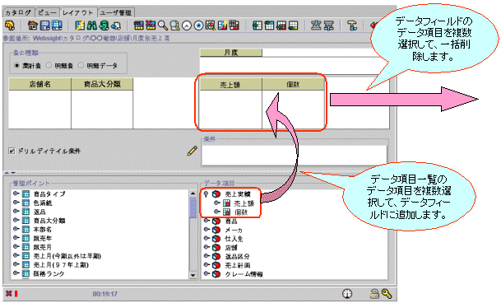Open the ユーザ管理 tab
The width and height of the screenshot is (501, 303).
[x=116, y=12]
